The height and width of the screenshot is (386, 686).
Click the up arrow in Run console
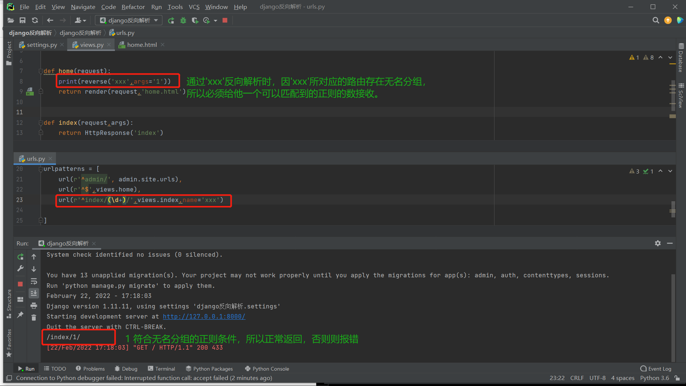click(x=34, y=257)
